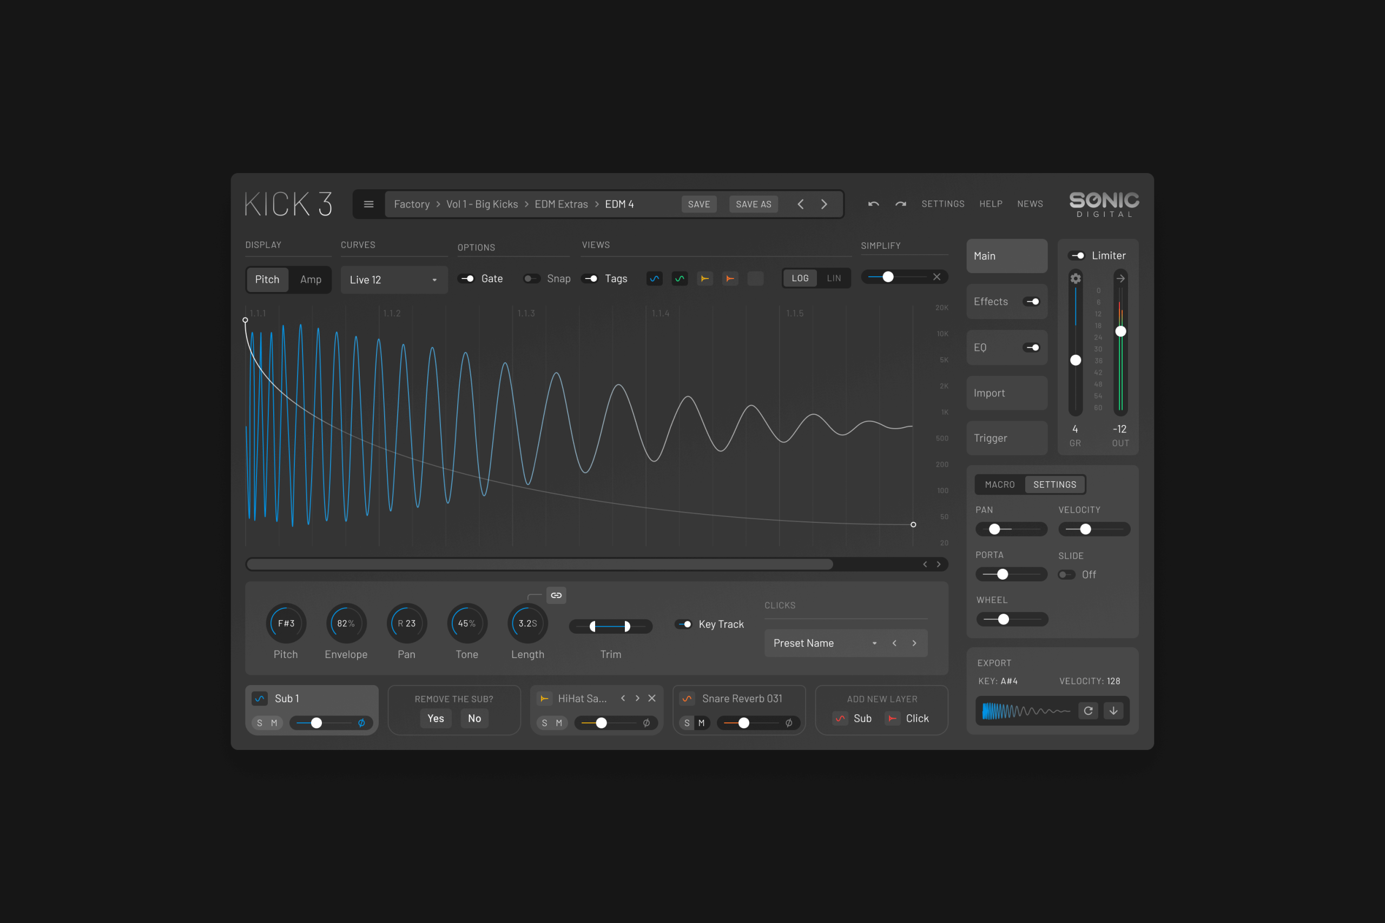Toggle the Length link chain icon
The width and height of the screenshot is (1385, 923).
click(x=556, y=595)
